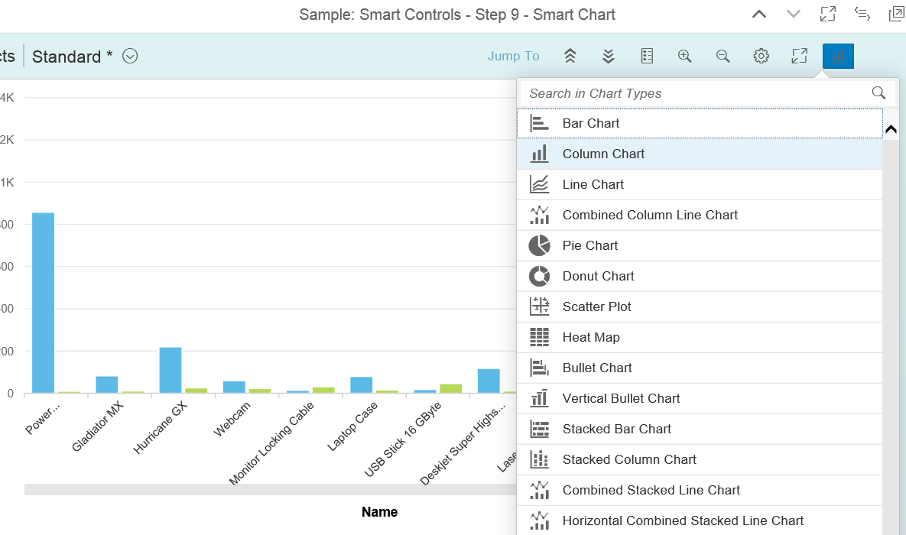Go to next sample with down chevron
The height and width of the screenshot is (535, 906).
coord(793,15)
